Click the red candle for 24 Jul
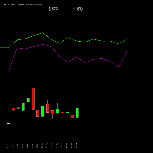Viewport: 153px width, 153px height. coord(13,109)
